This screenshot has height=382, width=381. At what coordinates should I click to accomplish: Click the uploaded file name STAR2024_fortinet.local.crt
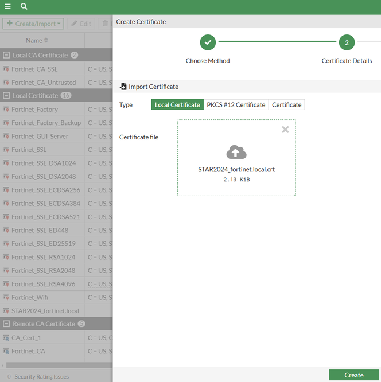(236, 170)
